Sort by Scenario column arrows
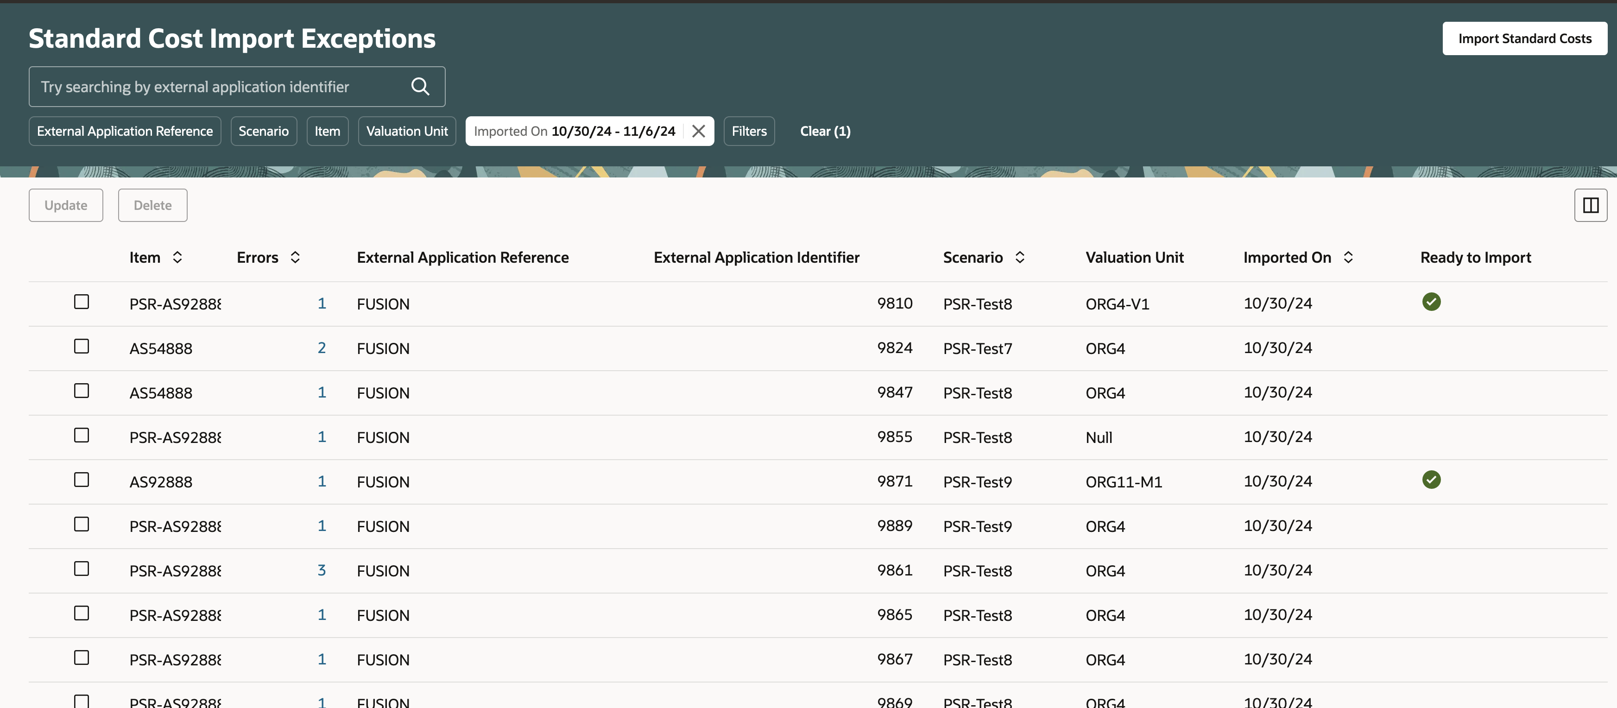The image size is (1617, 708). (1019, 257)
